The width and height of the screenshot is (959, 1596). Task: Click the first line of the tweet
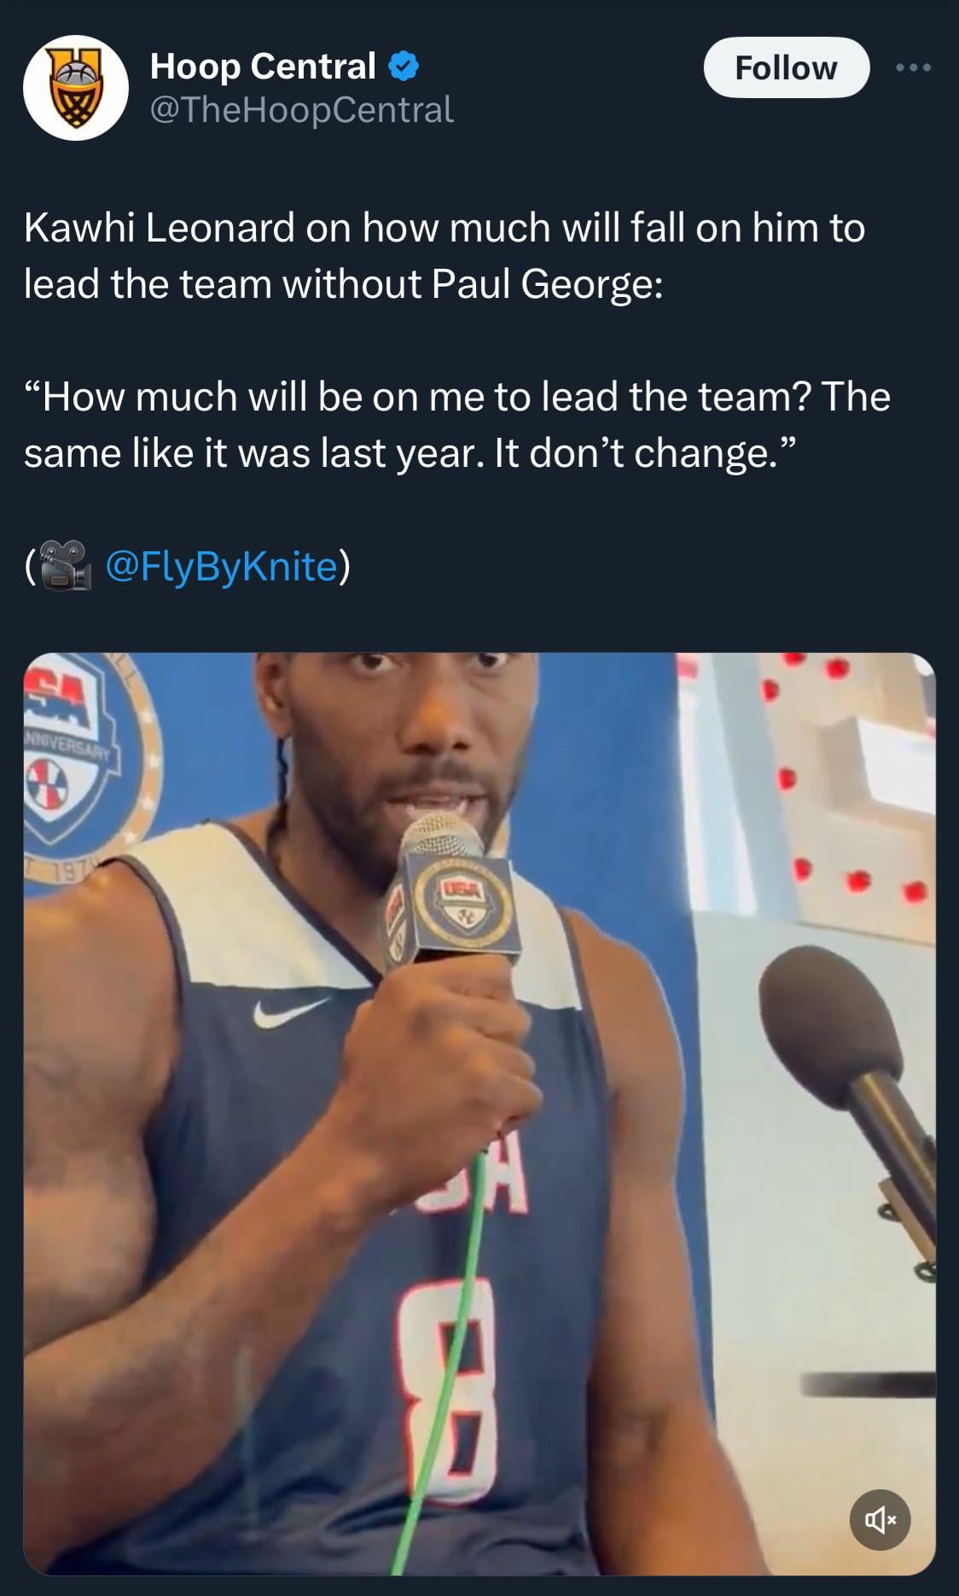pos(445,228)
